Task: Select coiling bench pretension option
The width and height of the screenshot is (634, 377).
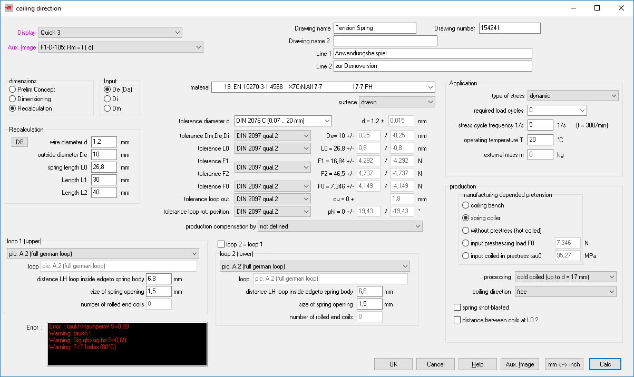Action: (x=465, y=205)
